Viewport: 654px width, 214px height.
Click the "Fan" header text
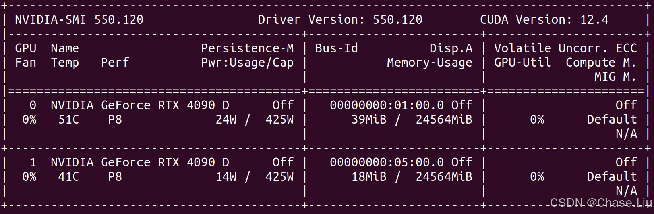click(25, 62)
